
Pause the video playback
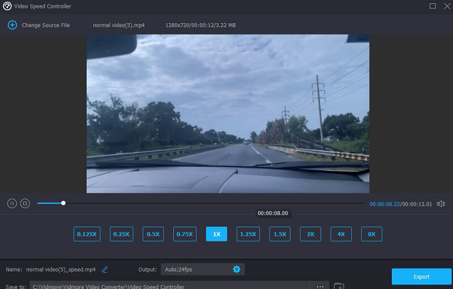point(12,203)
